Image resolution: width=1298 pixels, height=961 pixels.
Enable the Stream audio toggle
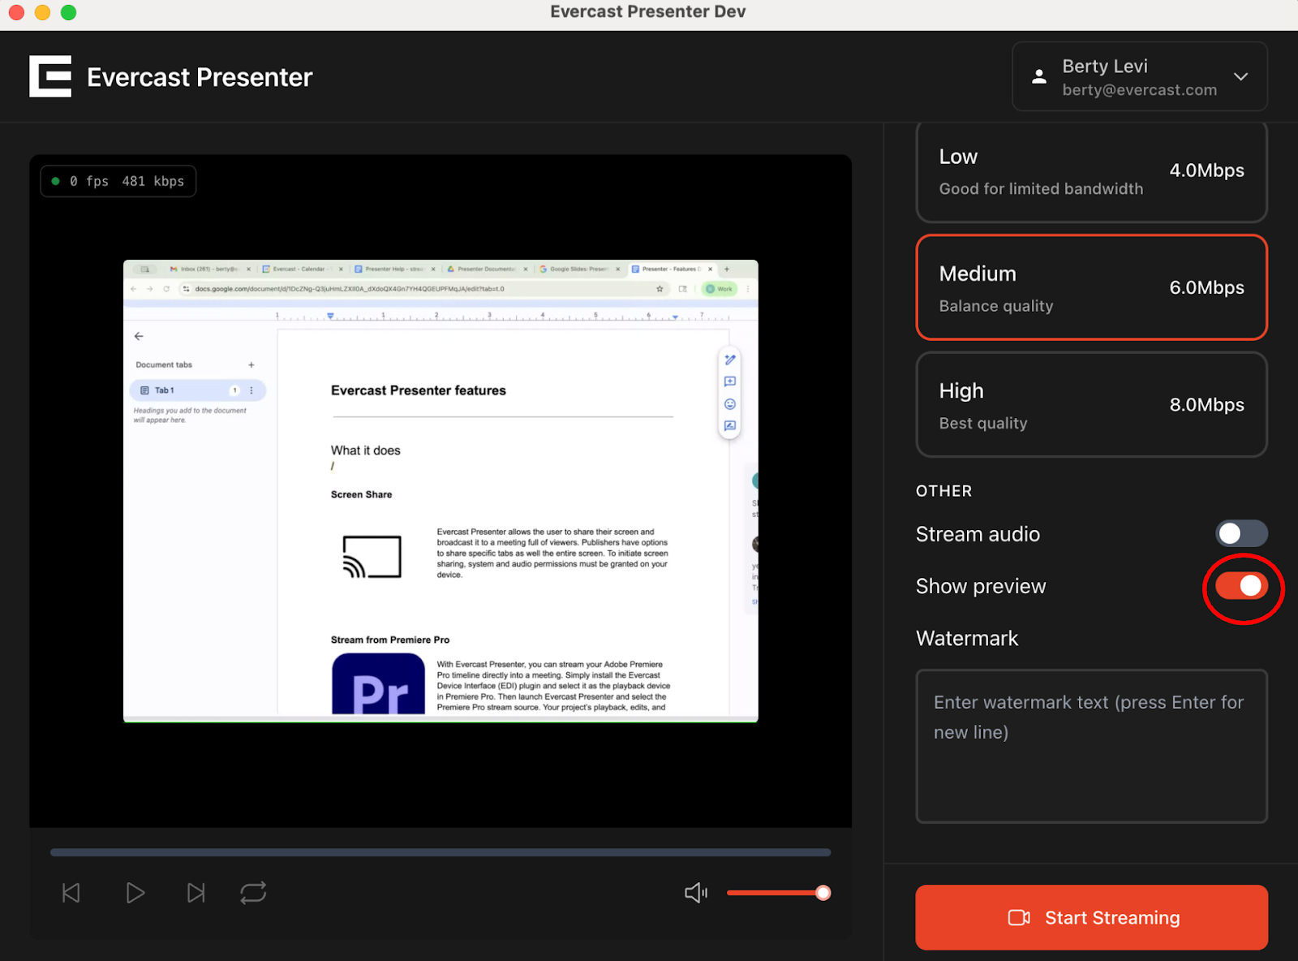[1241, 533]
